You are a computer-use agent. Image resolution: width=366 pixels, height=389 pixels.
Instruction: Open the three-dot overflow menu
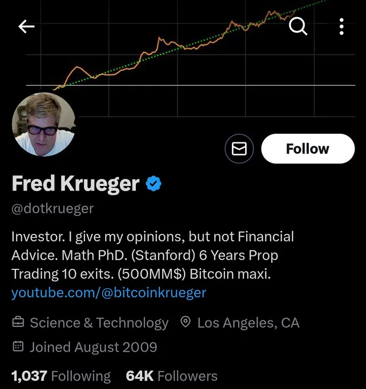[x=341, y=26]
